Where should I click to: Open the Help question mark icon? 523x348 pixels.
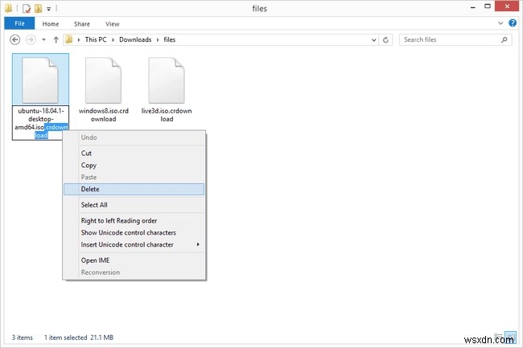[513, 23]
